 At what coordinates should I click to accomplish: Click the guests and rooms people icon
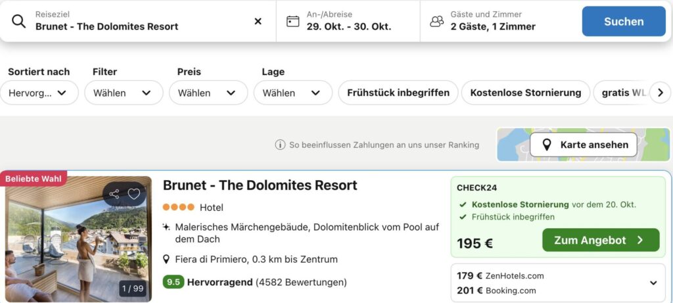[436, 21]
